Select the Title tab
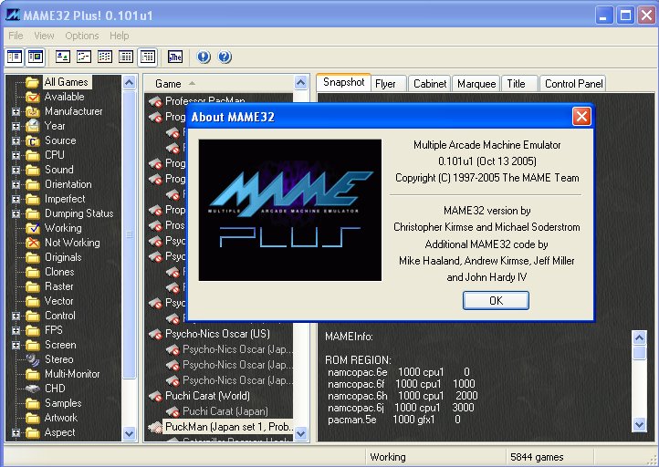 click(520, 84)
